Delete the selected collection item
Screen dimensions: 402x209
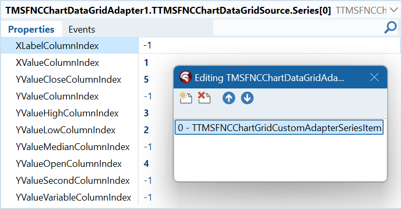204,98
